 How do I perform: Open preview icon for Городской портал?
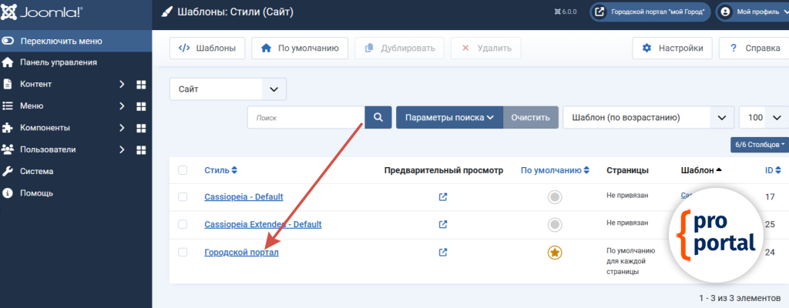(x=443, y=252)
